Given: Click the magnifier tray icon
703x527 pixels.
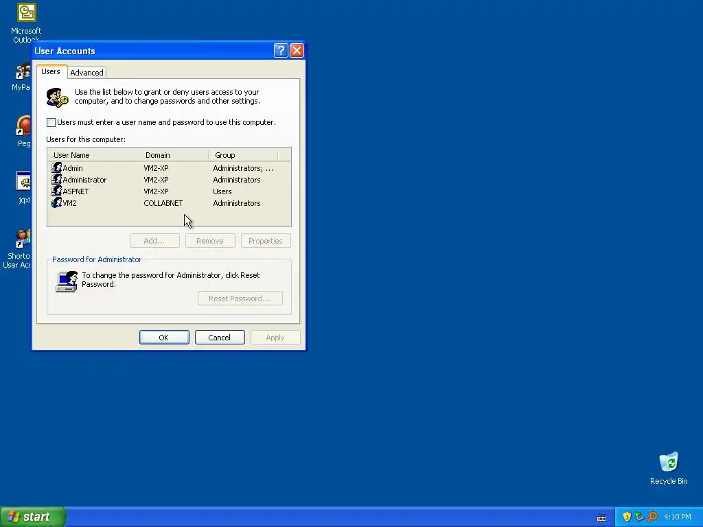Looking at the screenshot, I should coord(652,517).
